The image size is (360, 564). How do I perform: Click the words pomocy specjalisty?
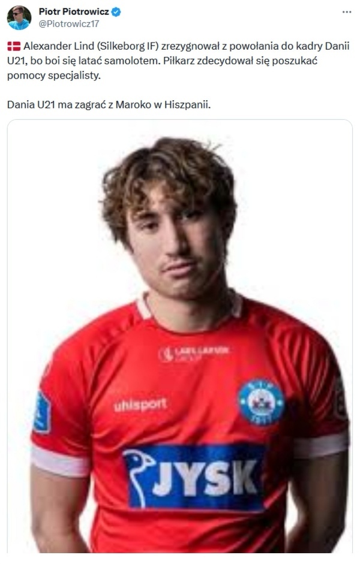[x=53, y=76]
